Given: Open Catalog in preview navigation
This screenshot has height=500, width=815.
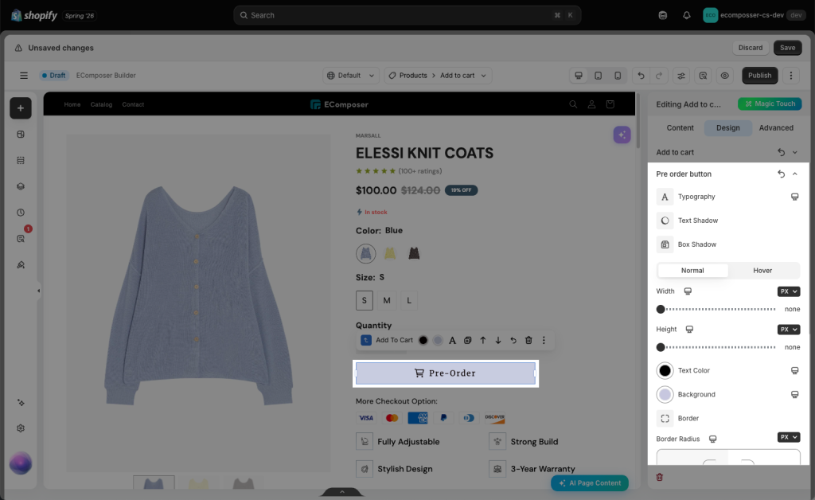Looking at the screenshot, I should [x=101, y=104].
